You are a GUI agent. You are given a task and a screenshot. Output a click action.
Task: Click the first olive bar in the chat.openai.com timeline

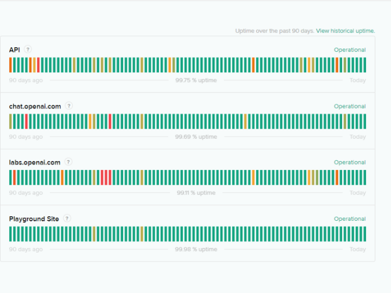pos(11,122)
